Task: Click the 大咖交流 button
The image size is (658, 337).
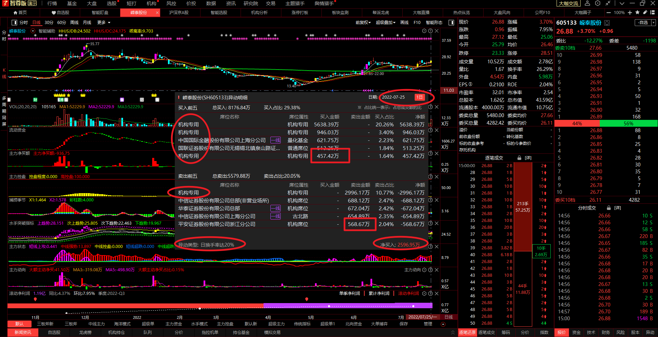Action: [569, 3]
